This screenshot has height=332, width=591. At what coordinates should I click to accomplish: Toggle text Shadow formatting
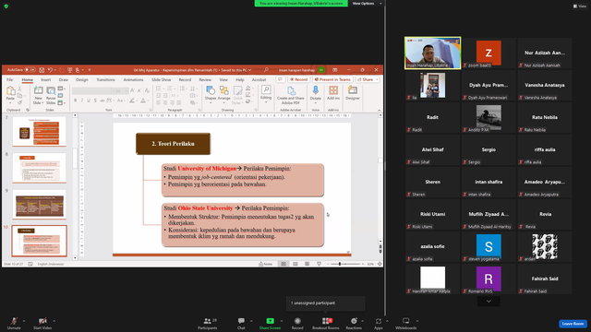click(95, 101)
